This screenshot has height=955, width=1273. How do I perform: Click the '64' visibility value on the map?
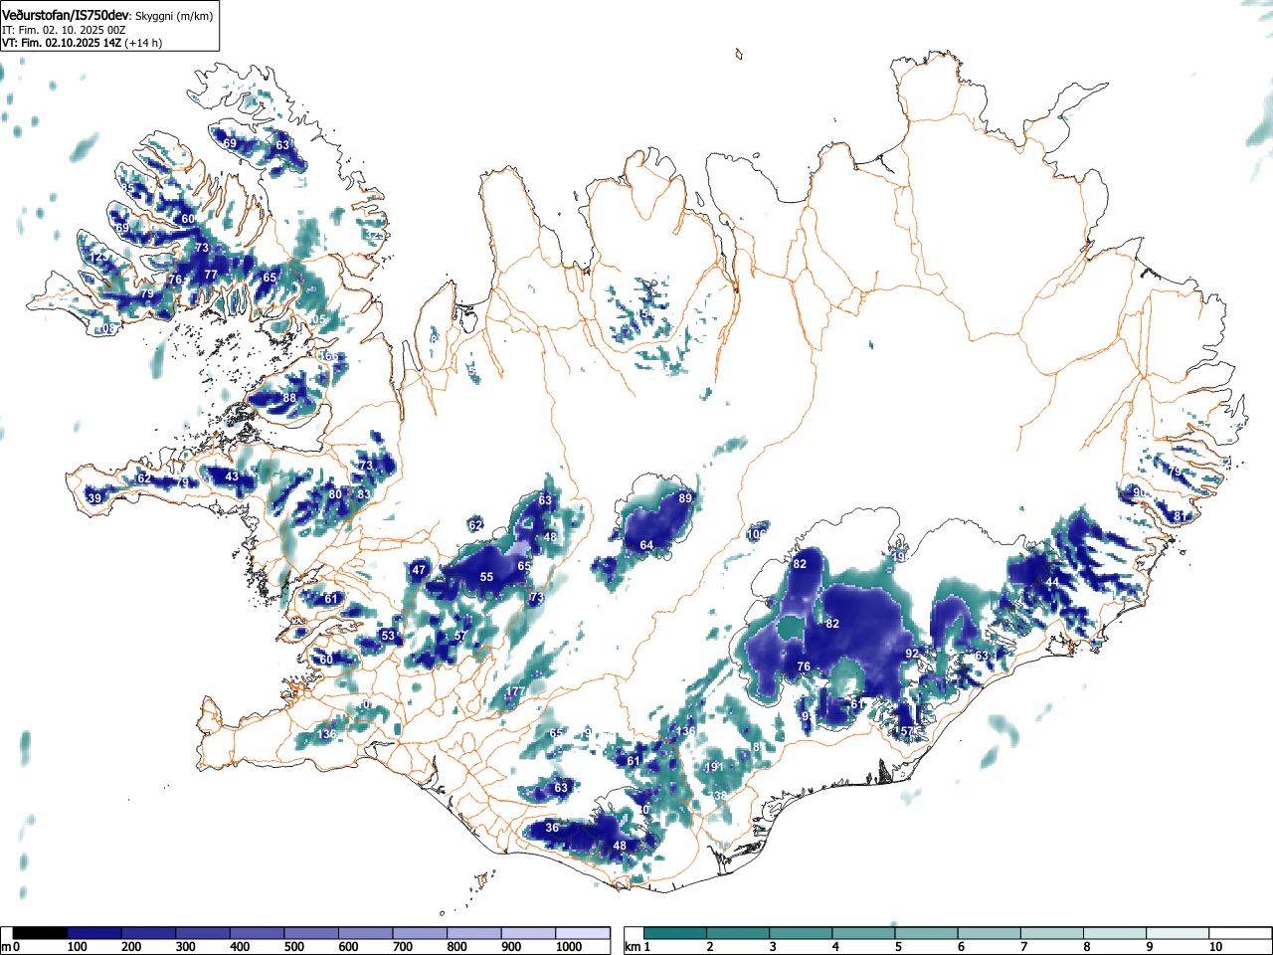click(x=646, y=545)
